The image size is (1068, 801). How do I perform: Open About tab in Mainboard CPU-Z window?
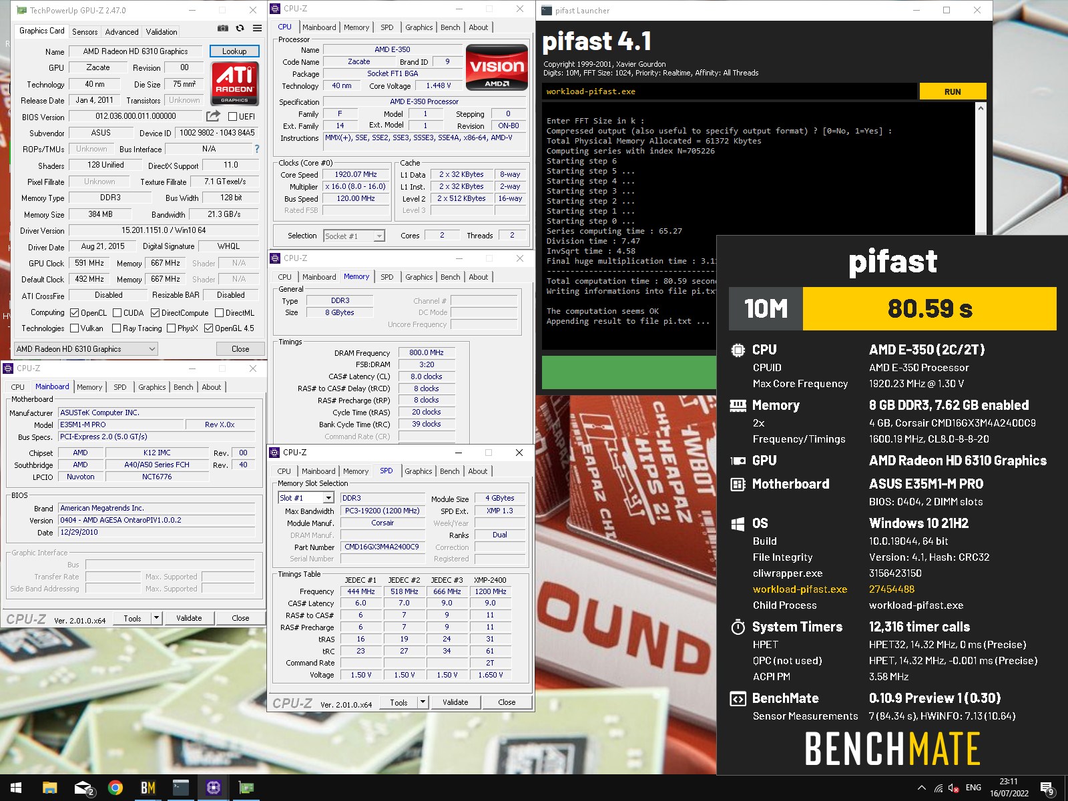[212, 387]
